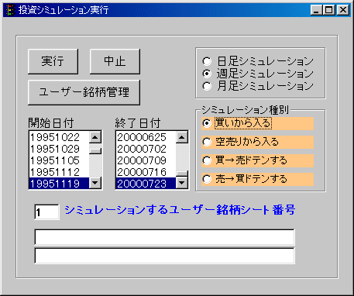This screenshot has height=296, width=354.
Task: Click the 実行 button
Action: point(53,61)
